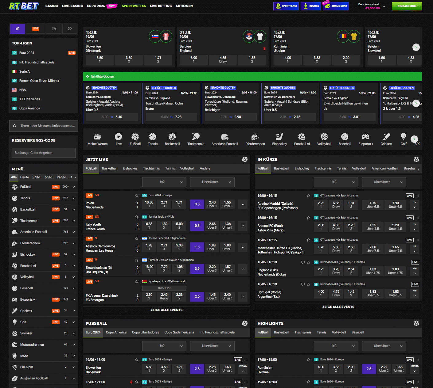Expand more markets for Polen vs Niederlande

243,204
